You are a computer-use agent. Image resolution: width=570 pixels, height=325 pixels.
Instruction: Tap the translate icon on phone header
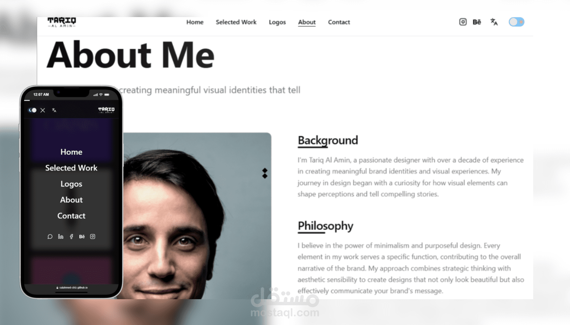click(54, 110)
